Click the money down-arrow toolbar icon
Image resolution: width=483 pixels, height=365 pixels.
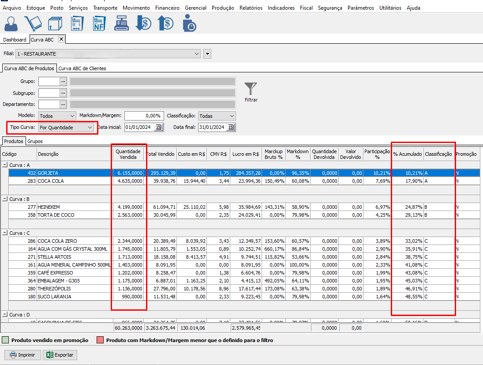(x=143, y=24)
